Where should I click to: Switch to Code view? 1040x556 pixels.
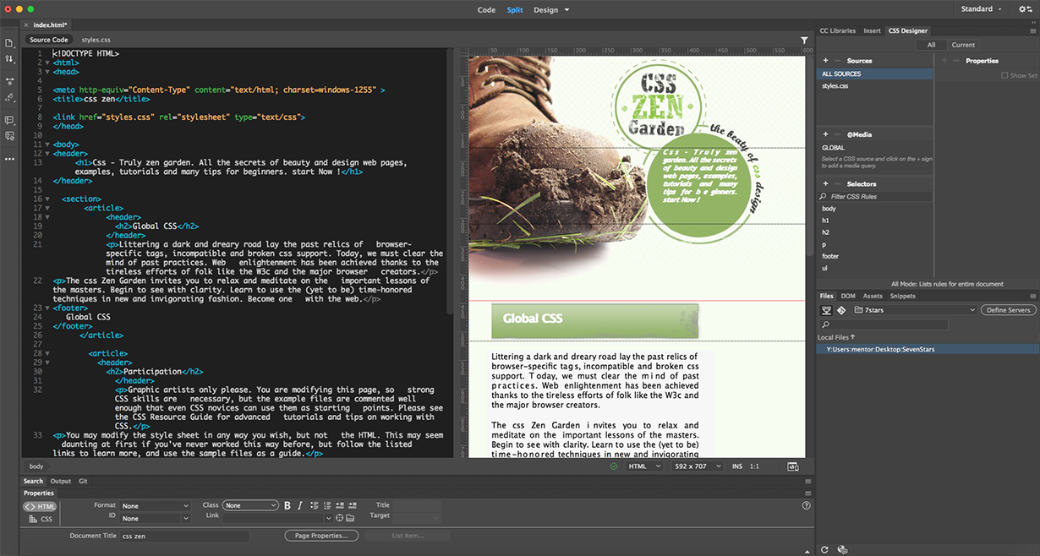click(x=486, y=10)
